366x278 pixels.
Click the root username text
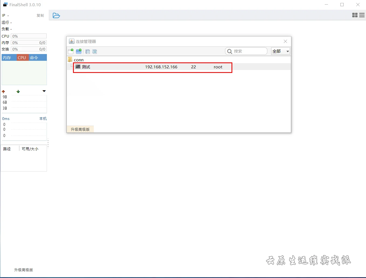pos(218,67)
